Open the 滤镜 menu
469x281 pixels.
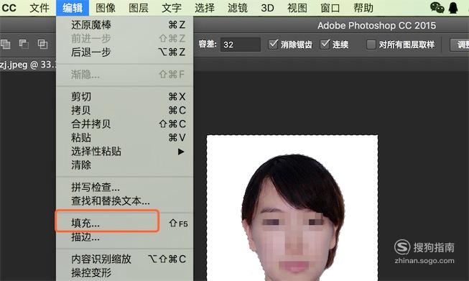[238, 8]
